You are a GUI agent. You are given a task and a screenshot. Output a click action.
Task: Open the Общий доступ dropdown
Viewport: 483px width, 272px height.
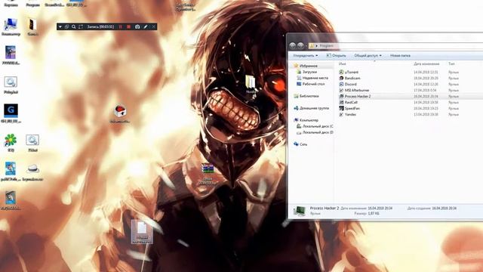point(368,55)
